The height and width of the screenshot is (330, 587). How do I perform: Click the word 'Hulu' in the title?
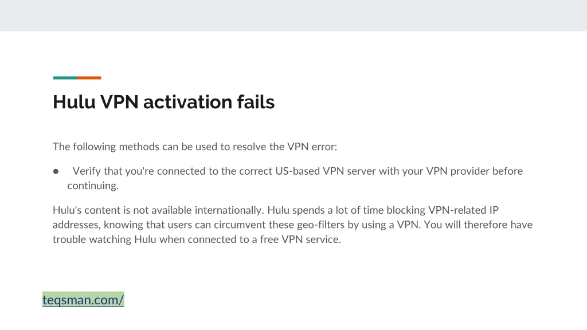point(74,102)
